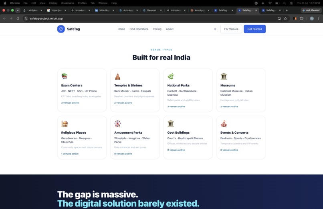Viewport: 323px width, 209px height.
Task: Open the Pricing nav link
Action: 157,29
